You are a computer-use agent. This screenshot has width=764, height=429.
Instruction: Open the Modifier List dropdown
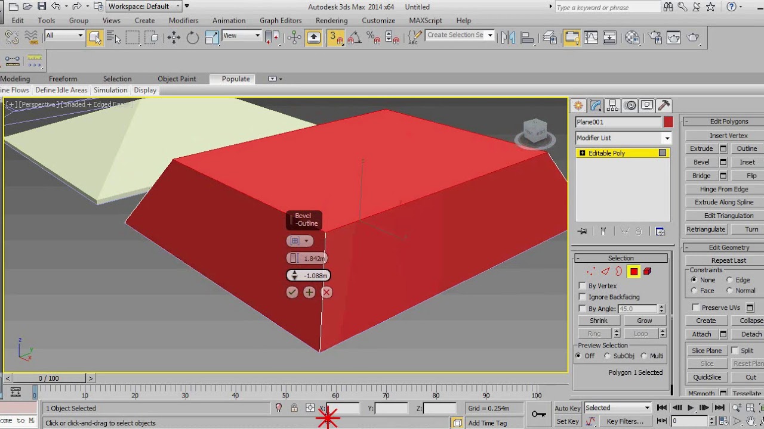coord(623,138)
